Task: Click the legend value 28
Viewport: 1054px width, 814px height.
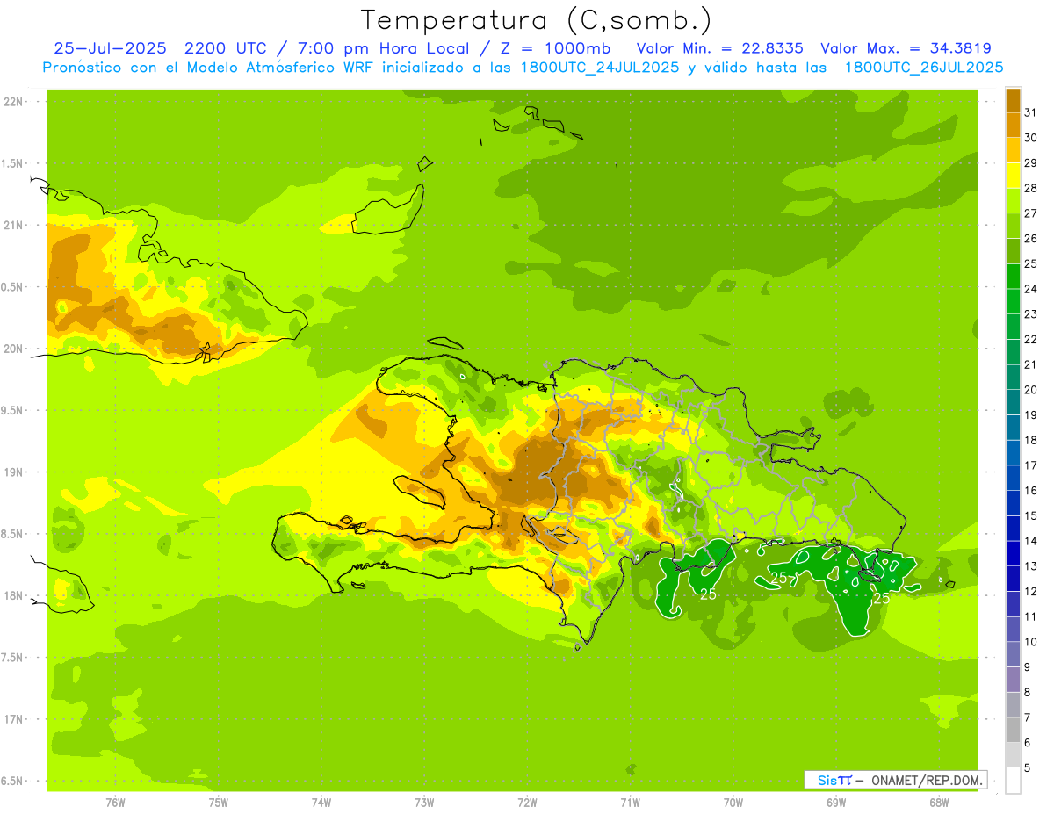Action: (1030, 188)
